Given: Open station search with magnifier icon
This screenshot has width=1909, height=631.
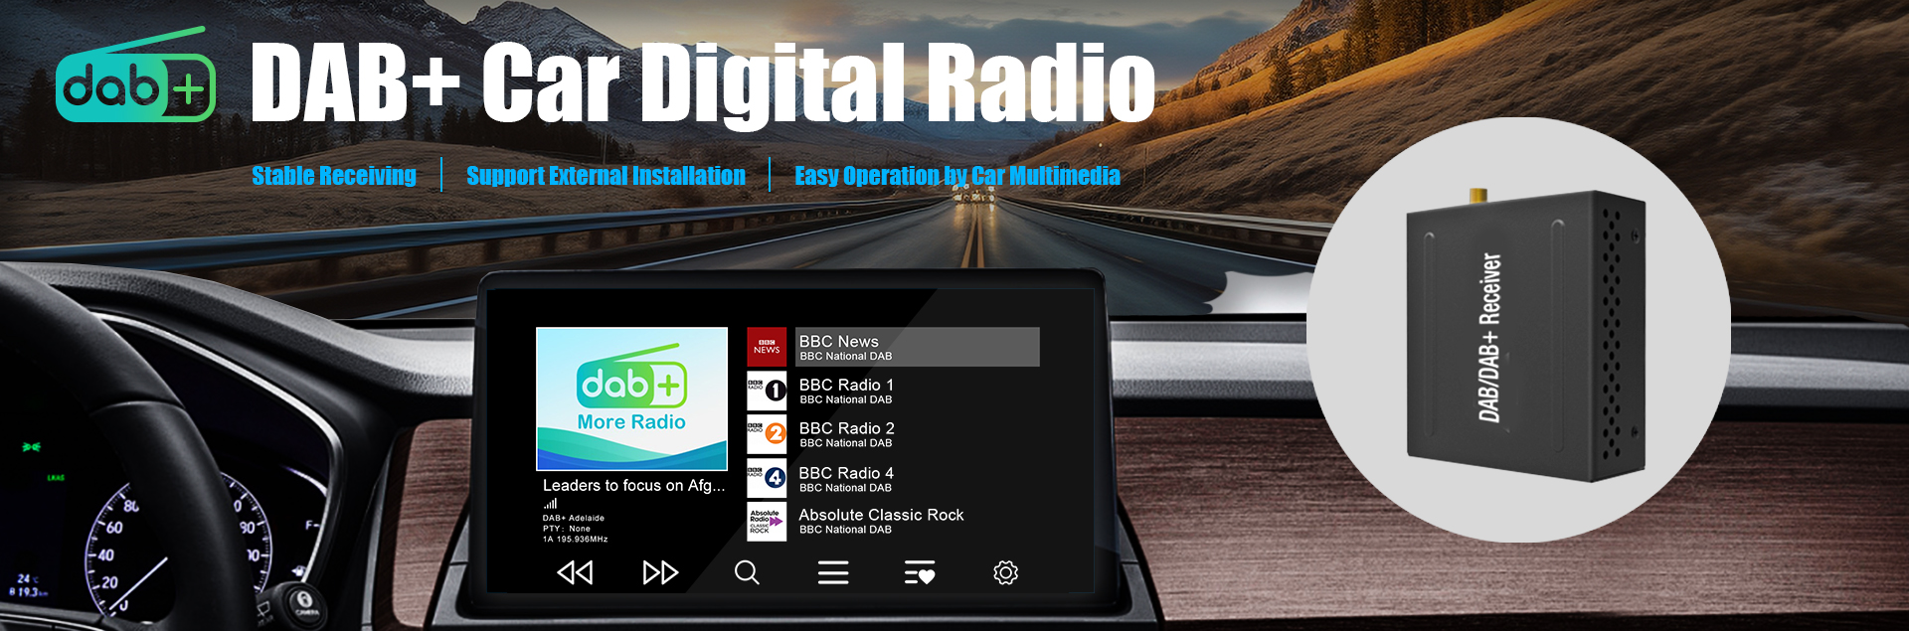Looking at the screenshot, I should coord(747,572).
